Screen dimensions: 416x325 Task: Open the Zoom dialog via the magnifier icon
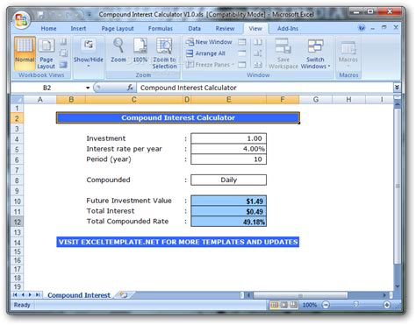[118, 50]
